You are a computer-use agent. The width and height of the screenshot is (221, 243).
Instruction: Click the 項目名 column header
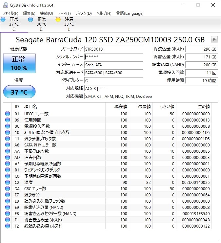(64, 106)
